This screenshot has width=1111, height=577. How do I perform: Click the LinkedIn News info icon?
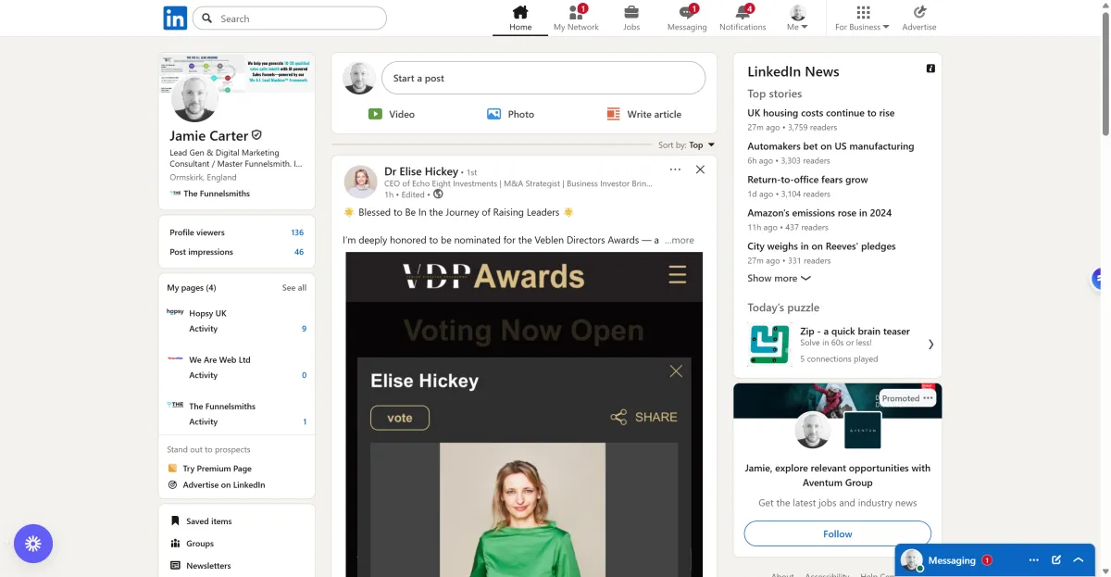(x=930, y=69)
